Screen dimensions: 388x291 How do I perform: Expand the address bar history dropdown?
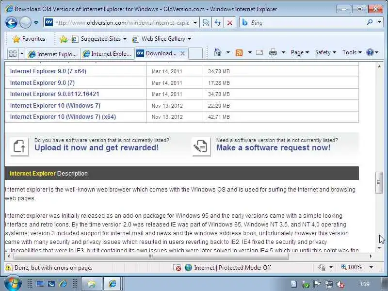(195, 23)
